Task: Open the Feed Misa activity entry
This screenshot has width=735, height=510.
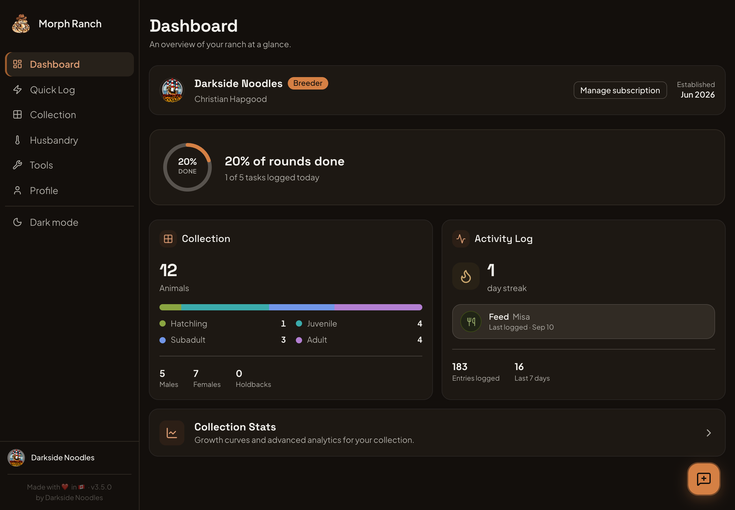Action: [583, 322]
